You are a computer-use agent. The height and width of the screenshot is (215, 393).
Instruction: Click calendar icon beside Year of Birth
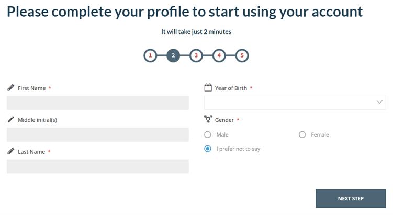208,88
